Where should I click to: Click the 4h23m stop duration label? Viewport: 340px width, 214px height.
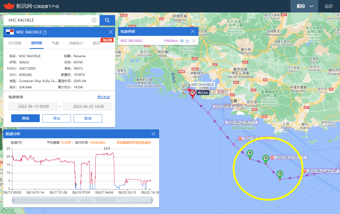202,93
